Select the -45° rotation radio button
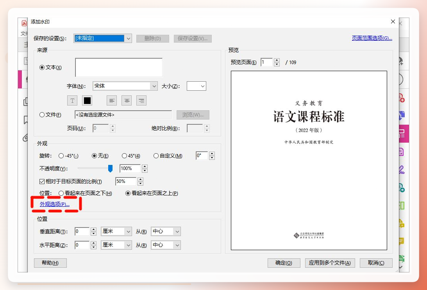The height and width of the screenshot is (290, 427). (x=61, y=156)
